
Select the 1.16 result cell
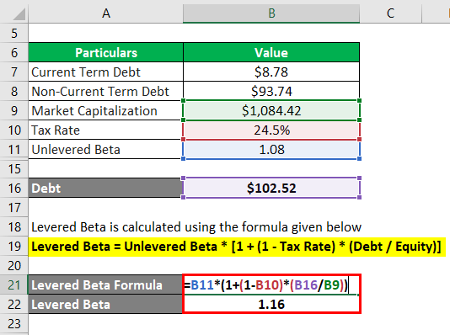(271, 305)
